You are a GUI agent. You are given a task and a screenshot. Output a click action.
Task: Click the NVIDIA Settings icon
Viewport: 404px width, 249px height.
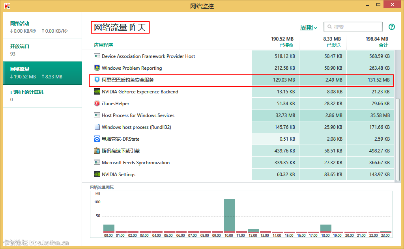pyautogui.click(x=97, y=175)
